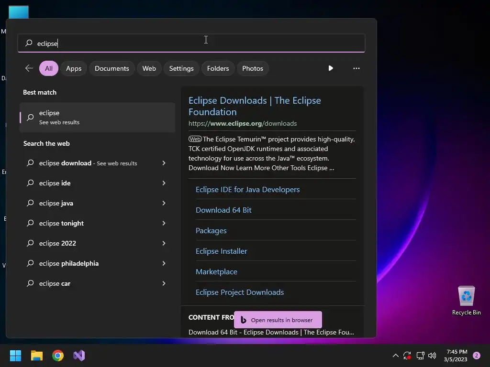Screen dimensions: 490x367
Task: Switch to the Folders filter
Action: [218, 68]
